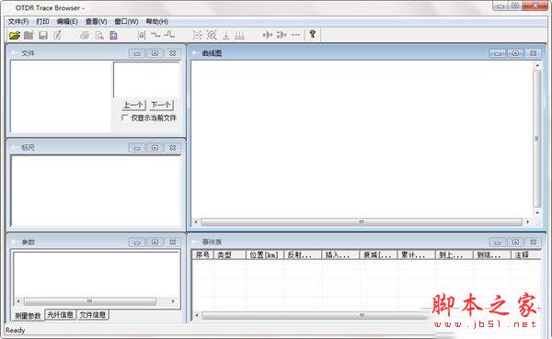Click the 上一个 previous button

[133, 105]
